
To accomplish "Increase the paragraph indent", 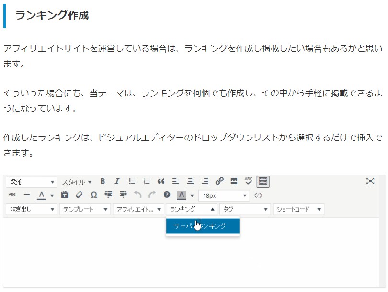I will 123,195.
